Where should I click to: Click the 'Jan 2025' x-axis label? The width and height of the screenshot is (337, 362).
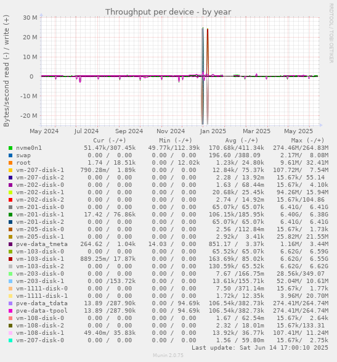pyautogui.click(x=213, y=131)
